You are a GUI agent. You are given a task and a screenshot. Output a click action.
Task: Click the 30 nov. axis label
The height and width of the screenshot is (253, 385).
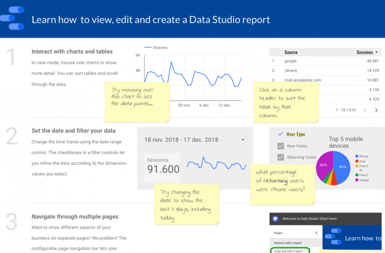point(184,105)
